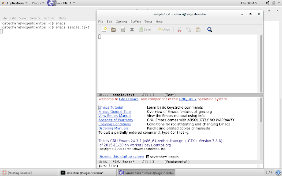Image resolution: width=282 pixels, height=176 pixels.
Task: Open the Emacs Guided Tour link
Action: (115, 111)
